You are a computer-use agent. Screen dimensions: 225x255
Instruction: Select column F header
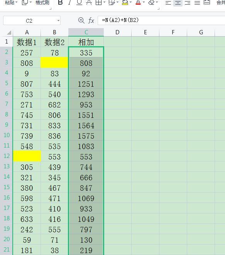coord(173,32)
